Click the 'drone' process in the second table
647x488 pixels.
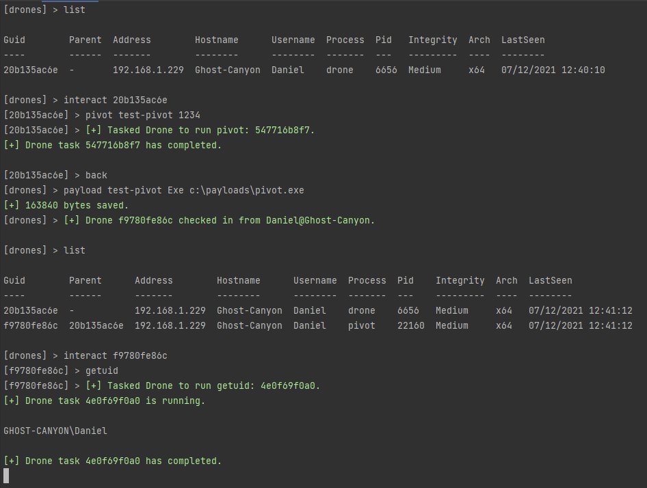pos(362,310)
